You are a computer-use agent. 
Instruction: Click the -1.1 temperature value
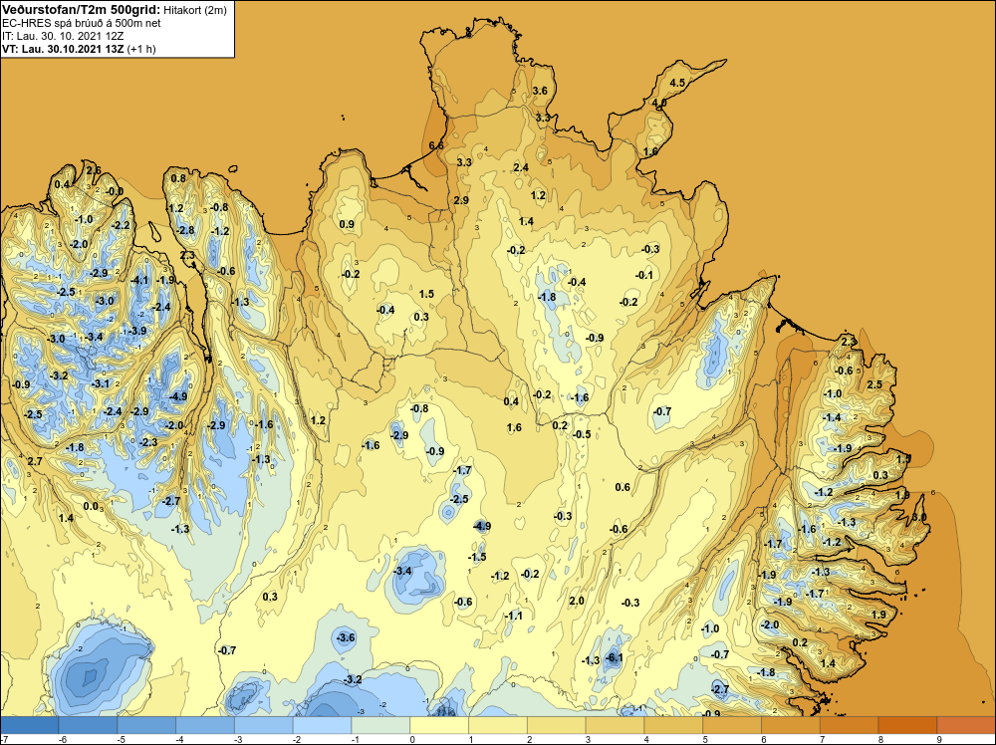click(513, 616)
